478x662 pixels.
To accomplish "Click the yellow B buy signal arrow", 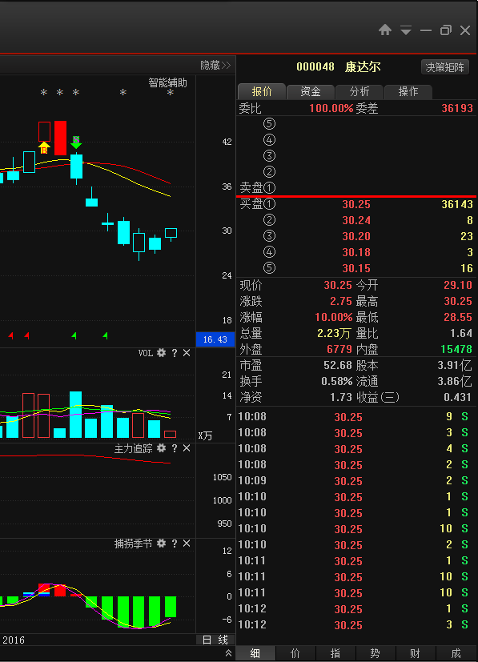I will tap(44, 148).
